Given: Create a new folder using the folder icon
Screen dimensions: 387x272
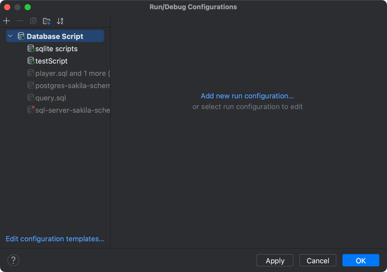Looking at the screenshot, I should [47, 21].
